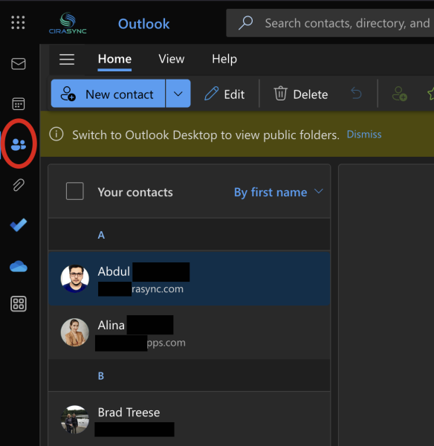Open More apps grid icon
Screen dimensions: 434x446
19,304
